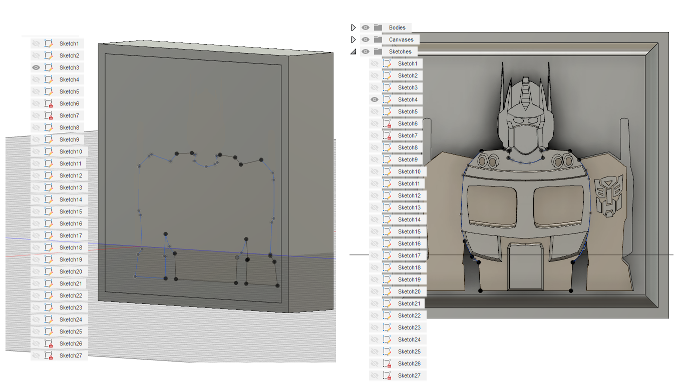The width and height of the screenshot is (681, 384).
Task: Toggle visibility of the Bodies folder
Action: pyautogui.click(x=366, y=27)
